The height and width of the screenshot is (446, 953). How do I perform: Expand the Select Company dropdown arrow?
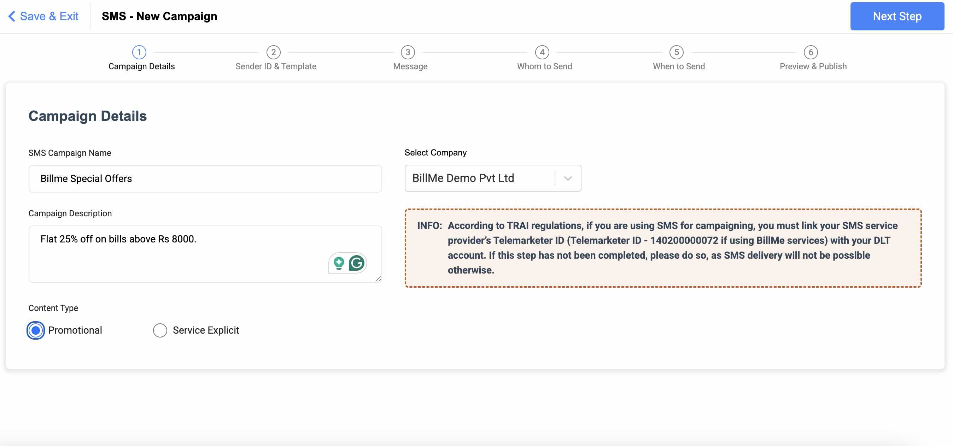(568, 178)
